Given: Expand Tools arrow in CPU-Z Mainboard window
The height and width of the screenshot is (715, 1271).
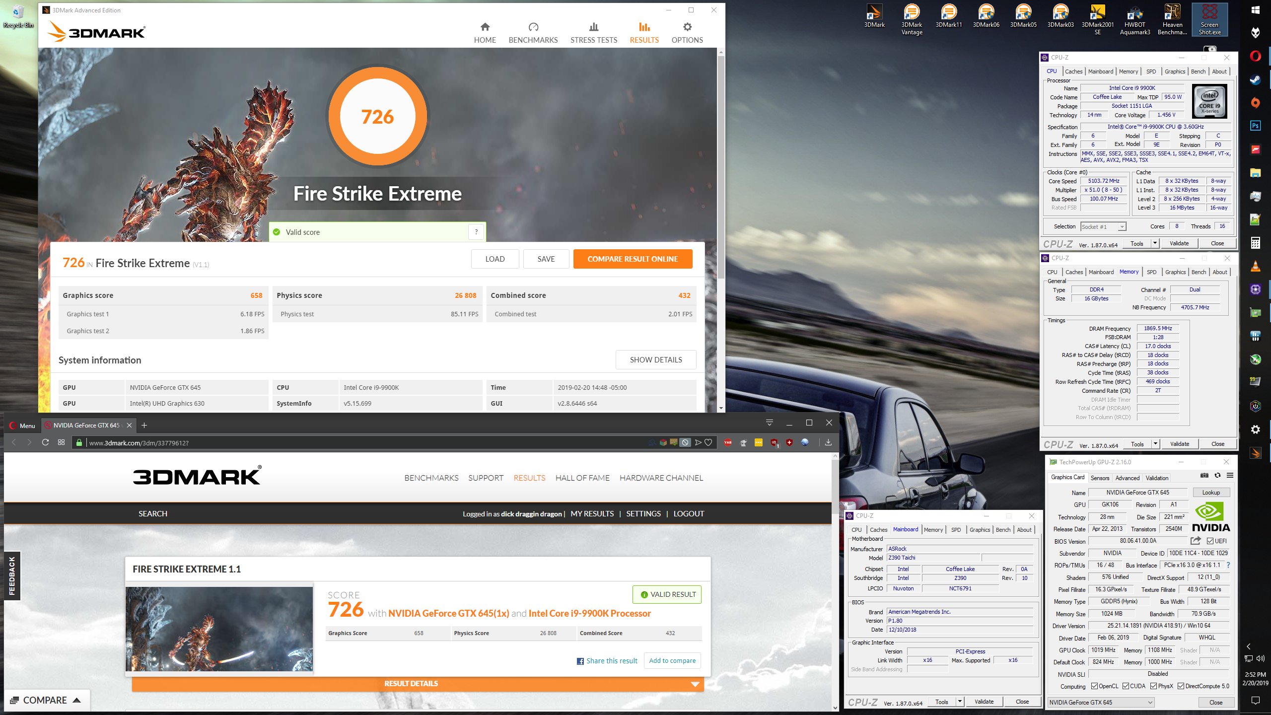Looking at the screenshot, I should click(960, 702).
